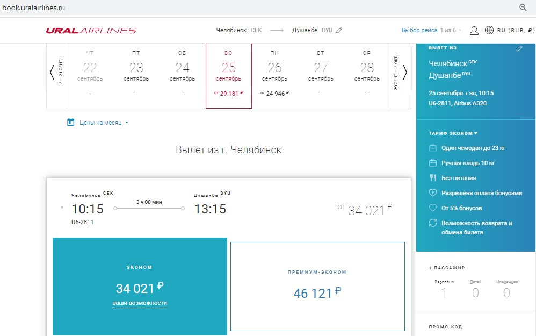536x336 pixels.
Task: Select Wednesday 28 сентябрь date tab
Action: [367, 76]
